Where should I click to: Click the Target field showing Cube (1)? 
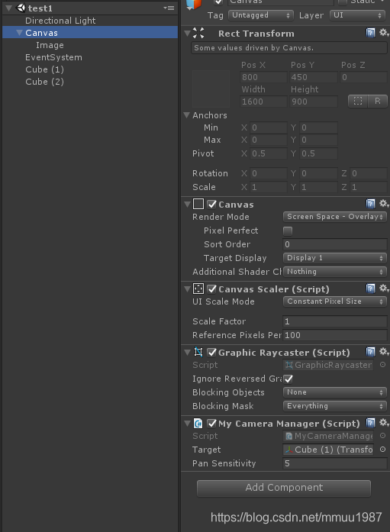point(328,450)
